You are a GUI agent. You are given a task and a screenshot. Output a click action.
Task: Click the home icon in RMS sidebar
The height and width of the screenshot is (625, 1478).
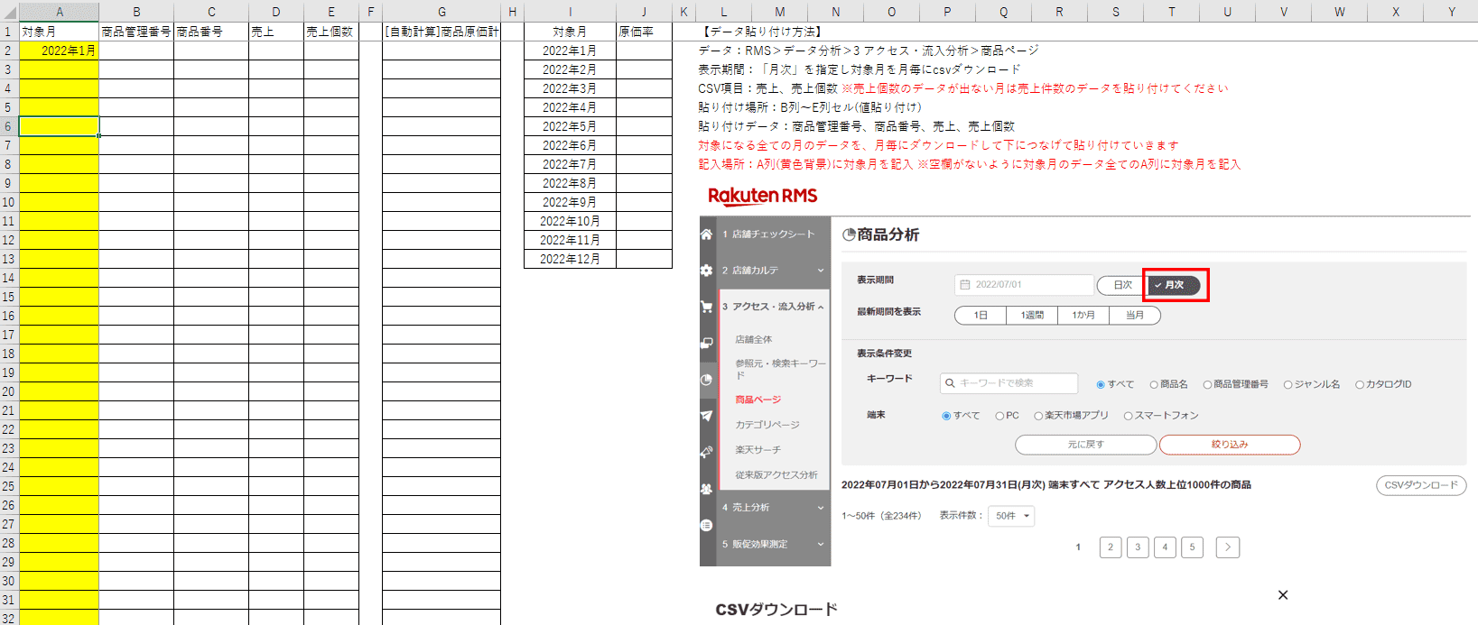pyautogui.click(x=706, y=234)
